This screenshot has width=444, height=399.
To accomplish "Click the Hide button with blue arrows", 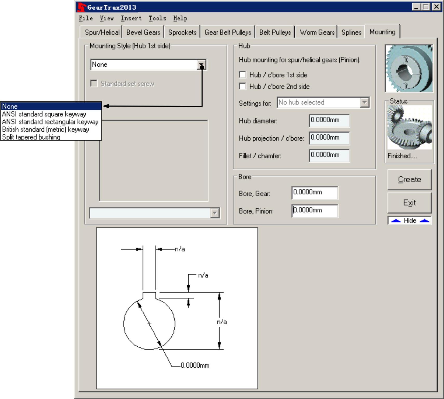I will 409,221.
